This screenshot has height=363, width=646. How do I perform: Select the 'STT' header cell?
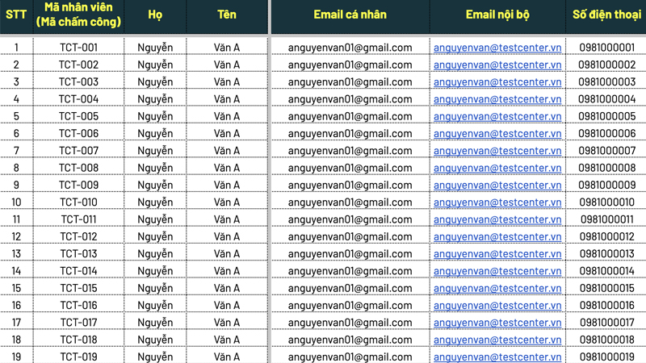[x=16, y=15]
